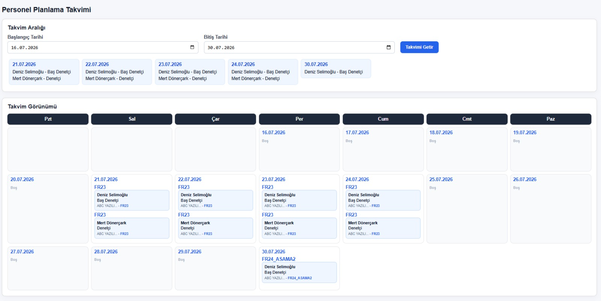This screenshot has height=301, width=601.
Task: Open Deniz Selimoğlu assignment on 21.07.2026
Action: [x=132, y=200]
